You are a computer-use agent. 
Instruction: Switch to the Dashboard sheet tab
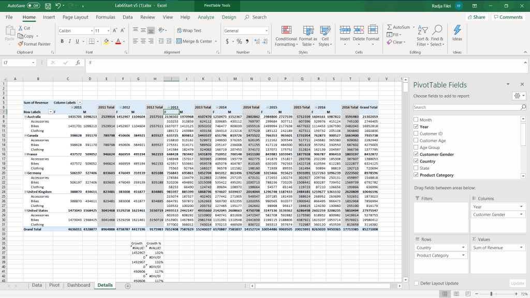coord(78,285)
